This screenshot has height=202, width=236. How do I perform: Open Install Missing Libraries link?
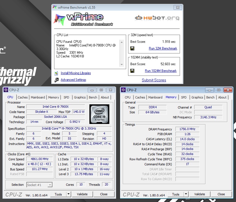point(76,73)
